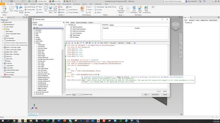Select the Mirror pattern tool
Screen dimensions: 220x123
pyautogui.click(x=98, y=12)
